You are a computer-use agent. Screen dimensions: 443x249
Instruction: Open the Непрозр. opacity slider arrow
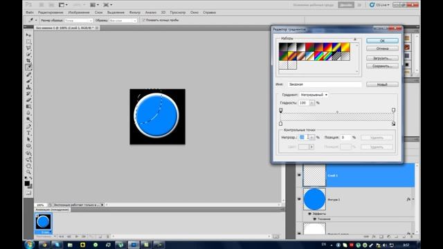tap(312, 138)
